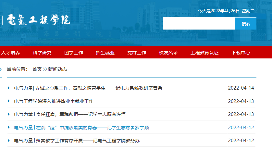
Task: Open the 科学研究 menu item
Action: 42,53
